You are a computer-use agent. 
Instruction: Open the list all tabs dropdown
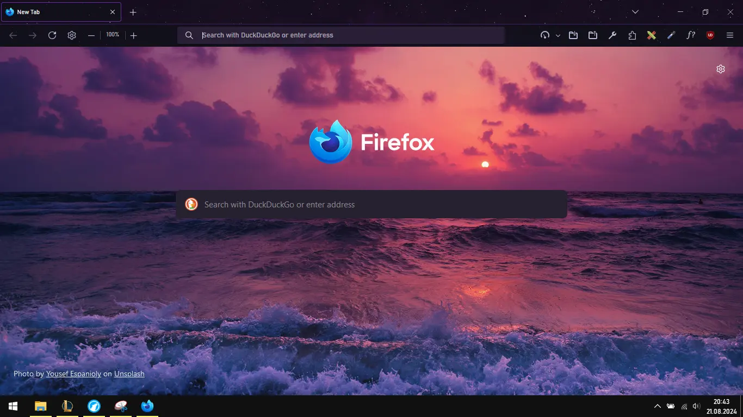tap(635, 12)
